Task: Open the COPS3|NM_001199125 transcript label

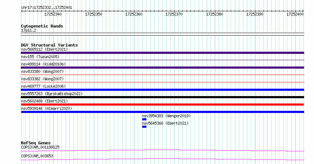Action: click(x=40, y=147)
